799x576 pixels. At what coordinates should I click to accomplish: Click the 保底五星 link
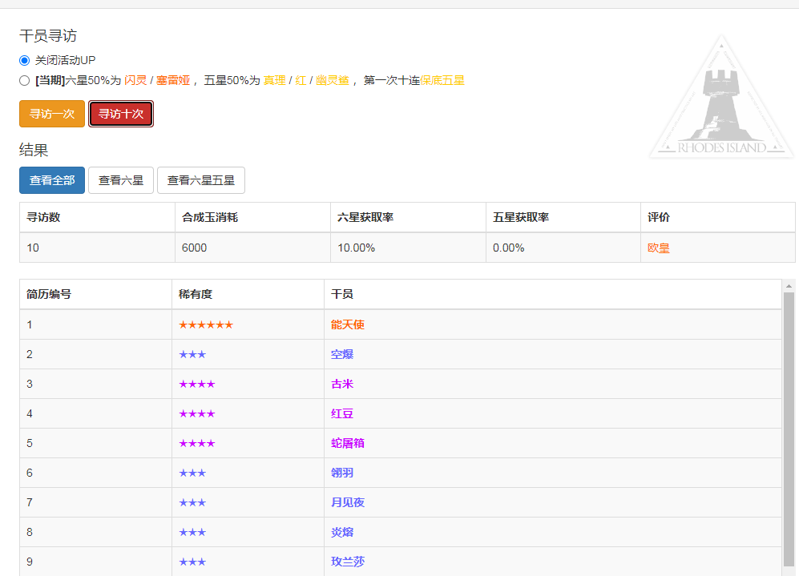click(x=442, y=80)
